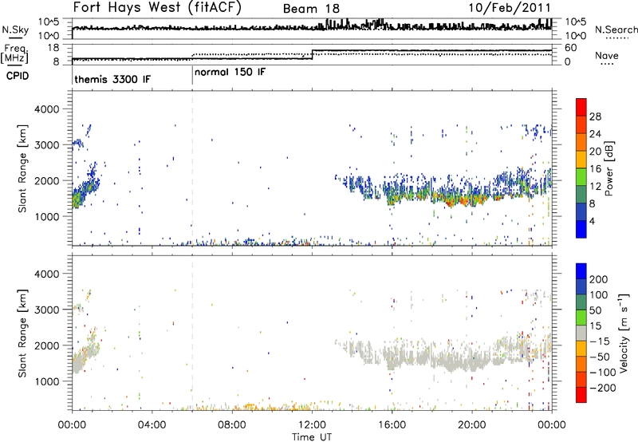Click the red bottom of velocity color bar

581,395
